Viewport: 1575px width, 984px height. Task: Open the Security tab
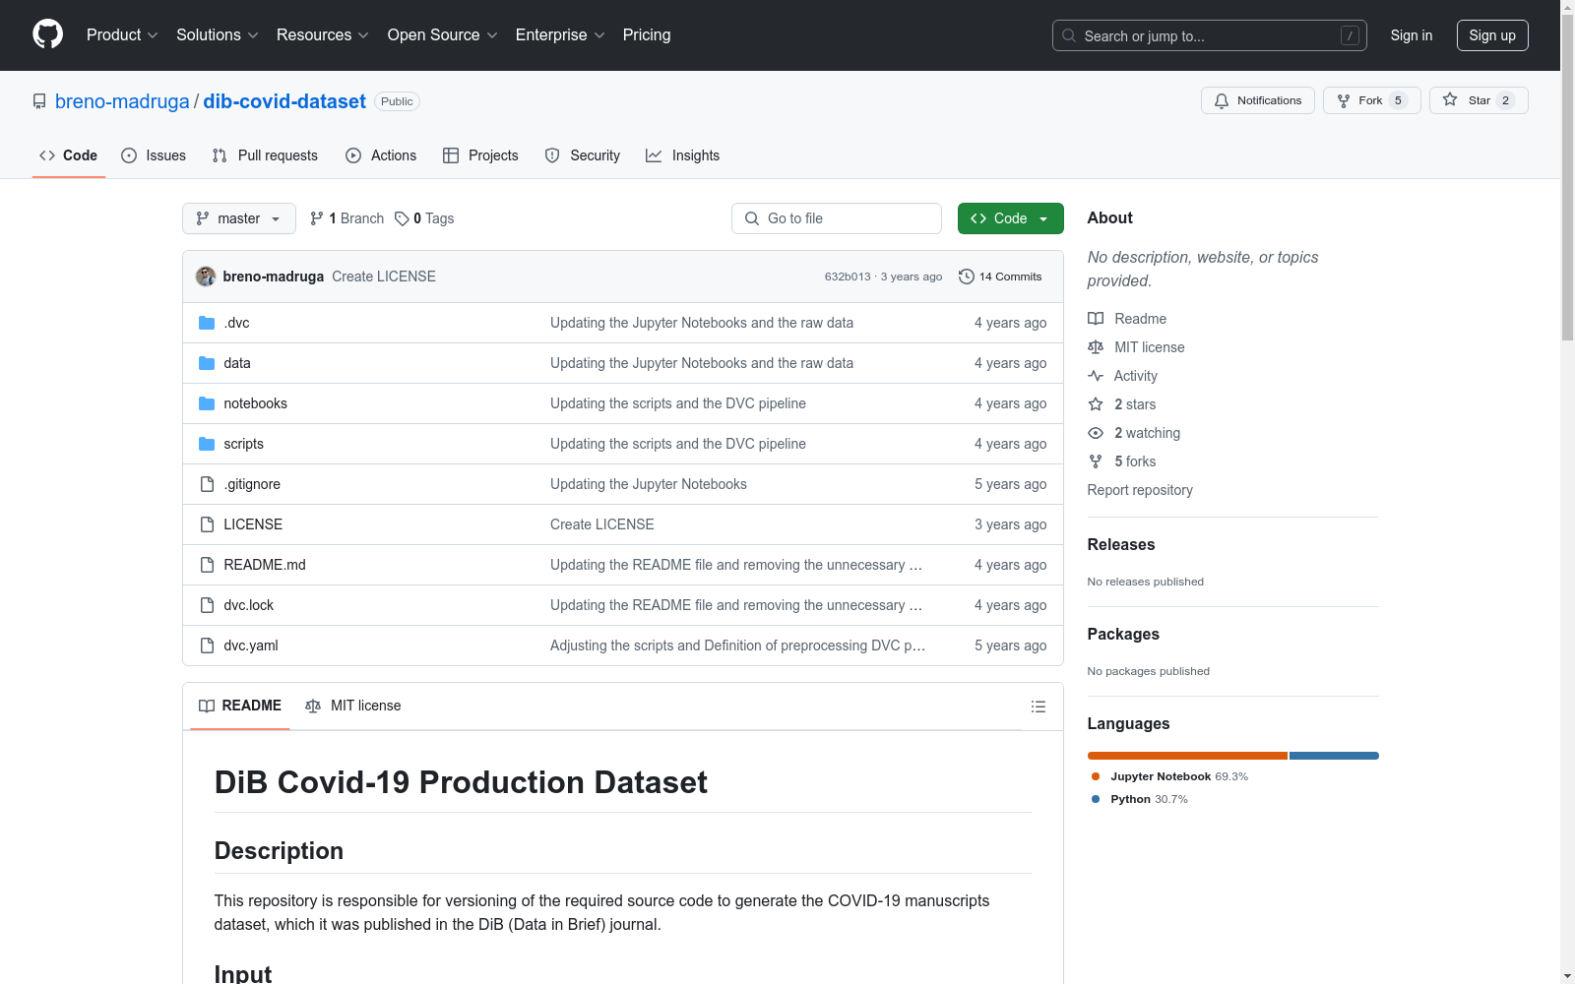(583, 155)
